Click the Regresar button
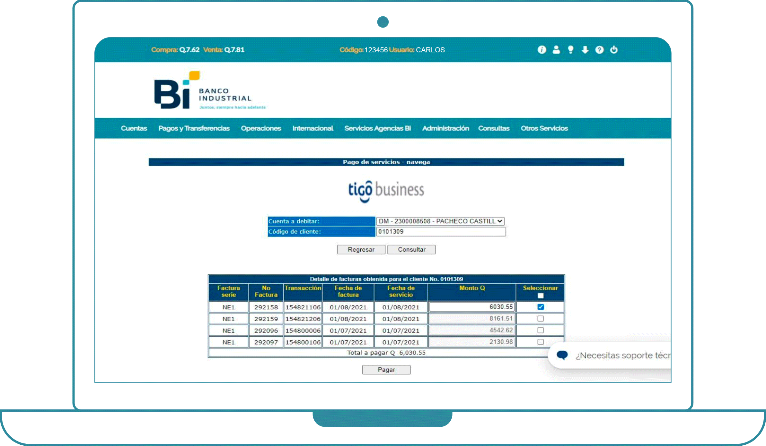 tap(361, 249)
